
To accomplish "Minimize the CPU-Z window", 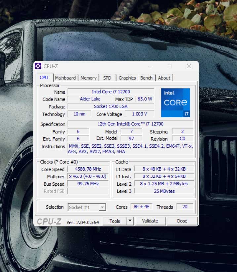I will point(150,66).
